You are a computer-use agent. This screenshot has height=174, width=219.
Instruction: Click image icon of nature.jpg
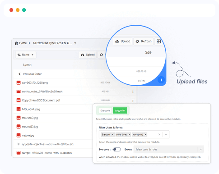(x=19, y=135)
